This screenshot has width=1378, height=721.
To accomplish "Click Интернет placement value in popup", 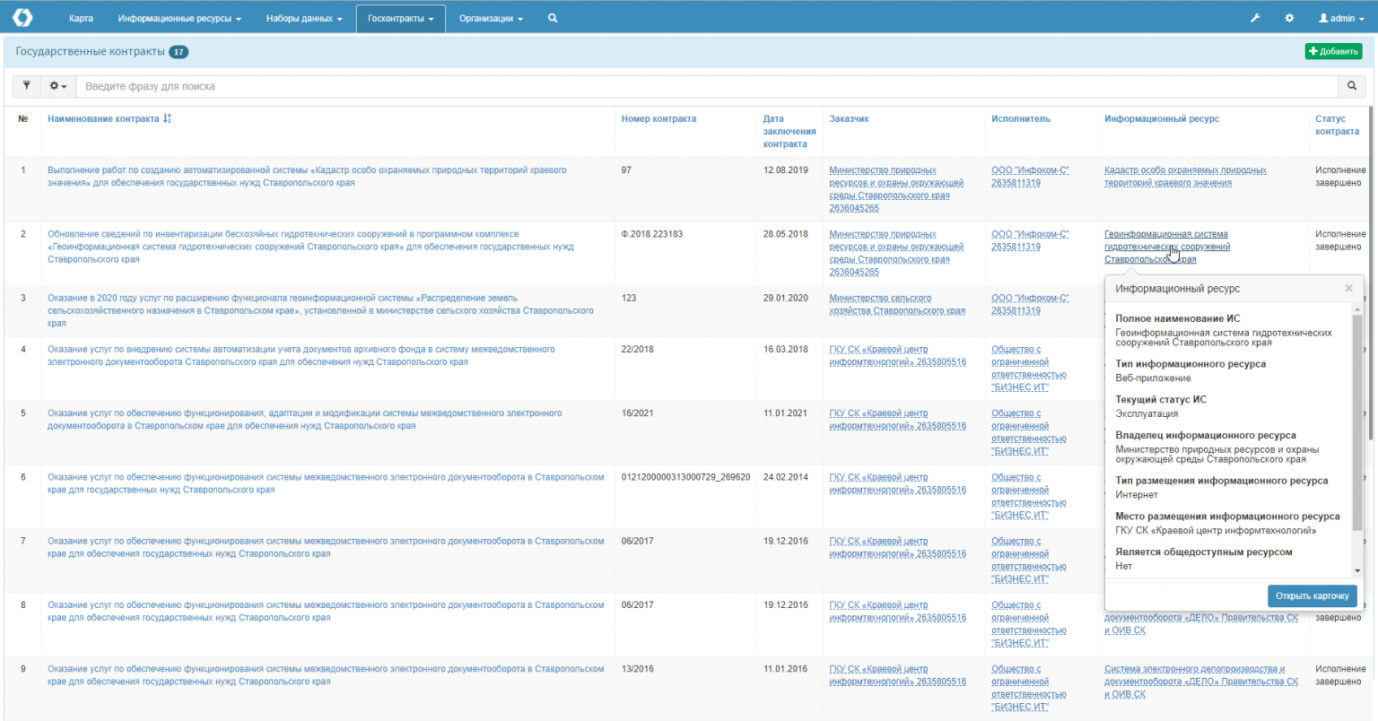I will click(1137, 494).
